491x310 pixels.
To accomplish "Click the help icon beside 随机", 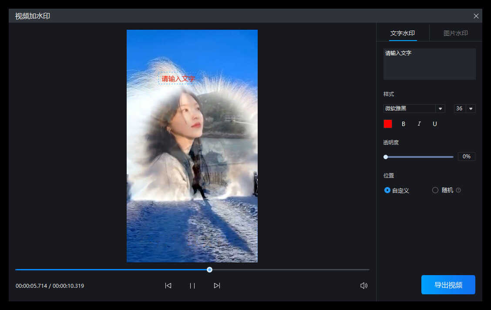I will [458, 190].
